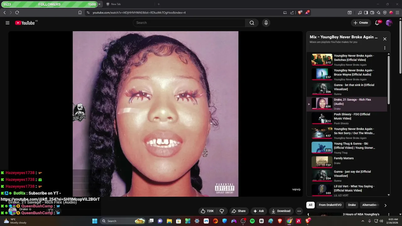
Task: Open Windows Start menu
Action: point(95,221)
